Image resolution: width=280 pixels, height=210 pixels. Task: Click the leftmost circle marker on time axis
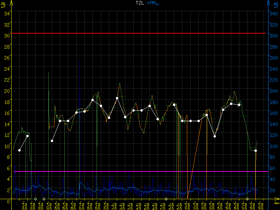tap(36, 199)
